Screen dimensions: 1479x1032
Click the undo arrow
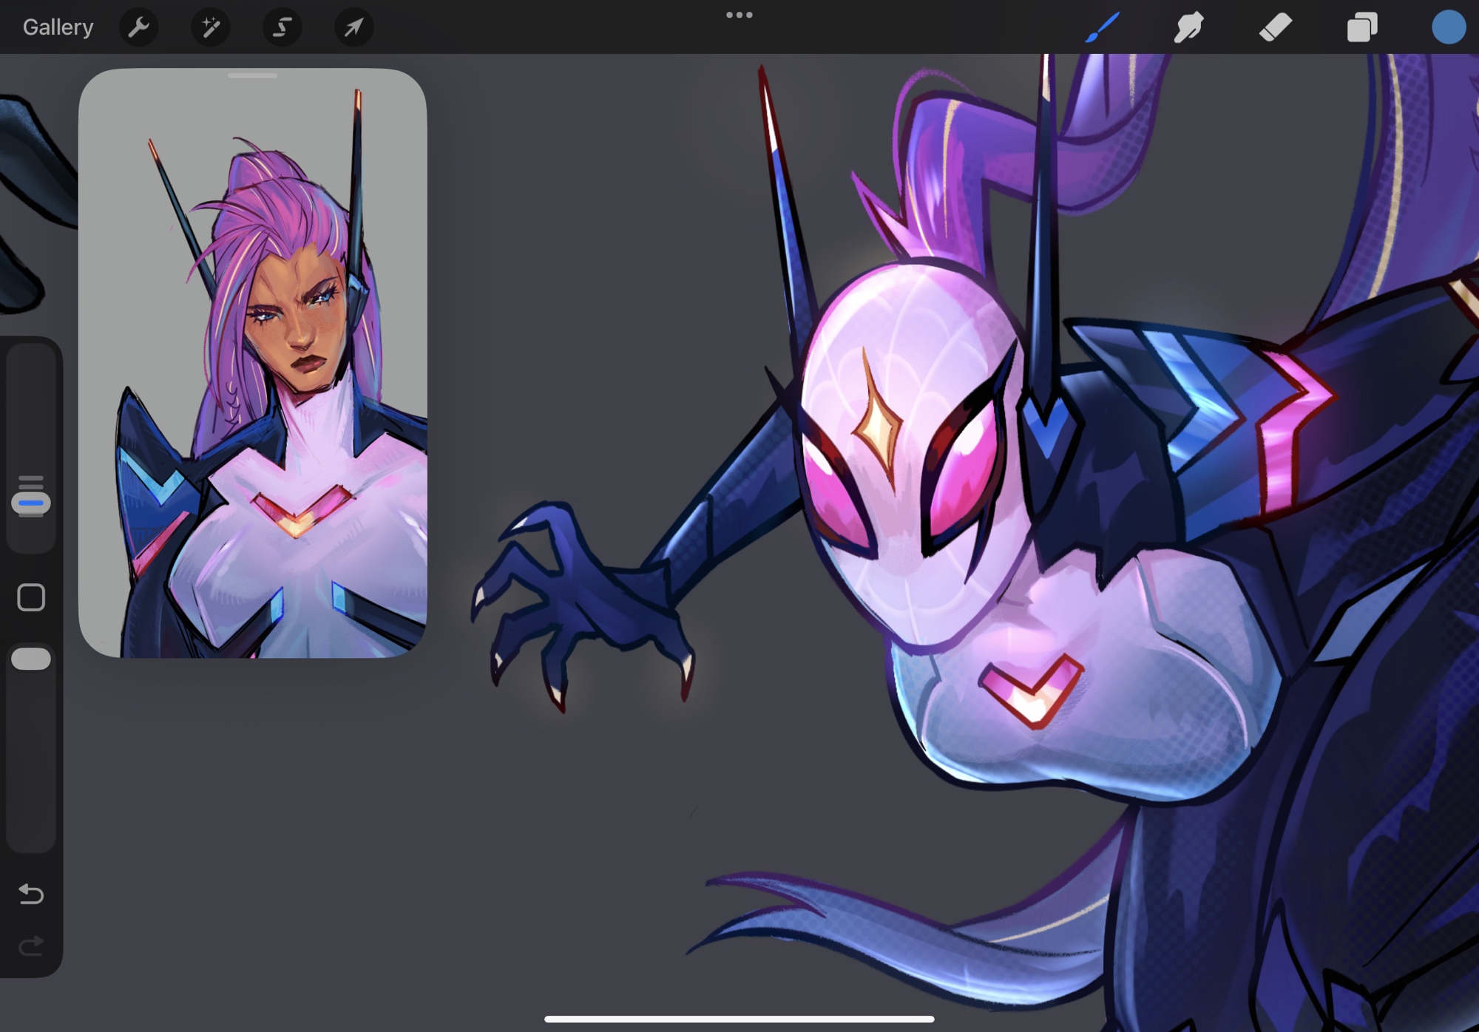pos(31,894)
